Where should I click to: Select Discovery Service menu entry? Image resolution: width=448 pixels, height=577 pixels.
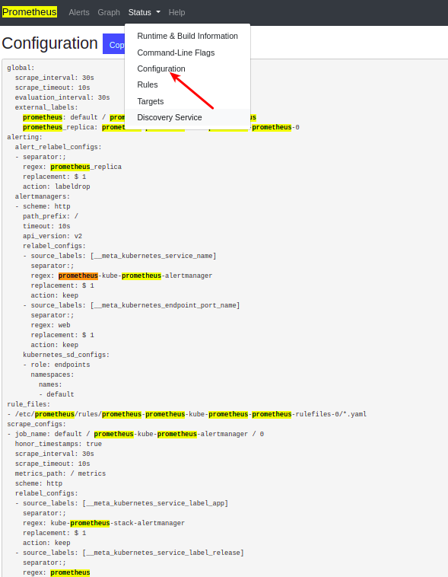[187, 117]
